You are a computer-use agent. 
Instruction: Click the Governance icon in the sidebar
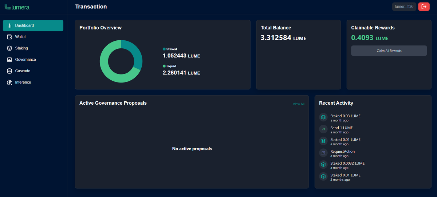(x=10, y=60)
